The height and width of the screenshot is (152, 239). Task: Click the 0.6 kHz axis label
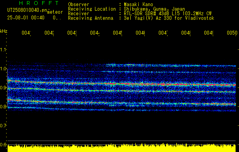click(3, 144)
